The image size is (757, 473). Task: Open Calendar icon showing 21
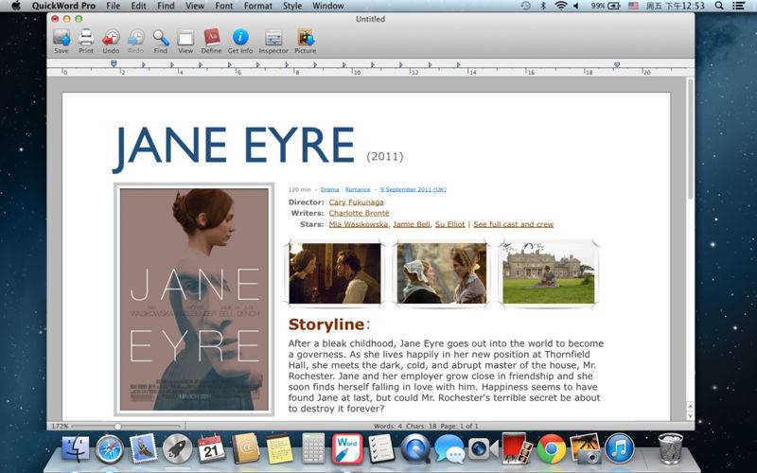[x=211, y=448]
